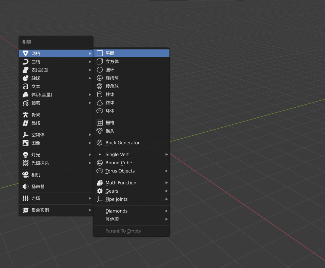
Task: Click the monkey (猴头) icon
Action: (x=100, y=131)
